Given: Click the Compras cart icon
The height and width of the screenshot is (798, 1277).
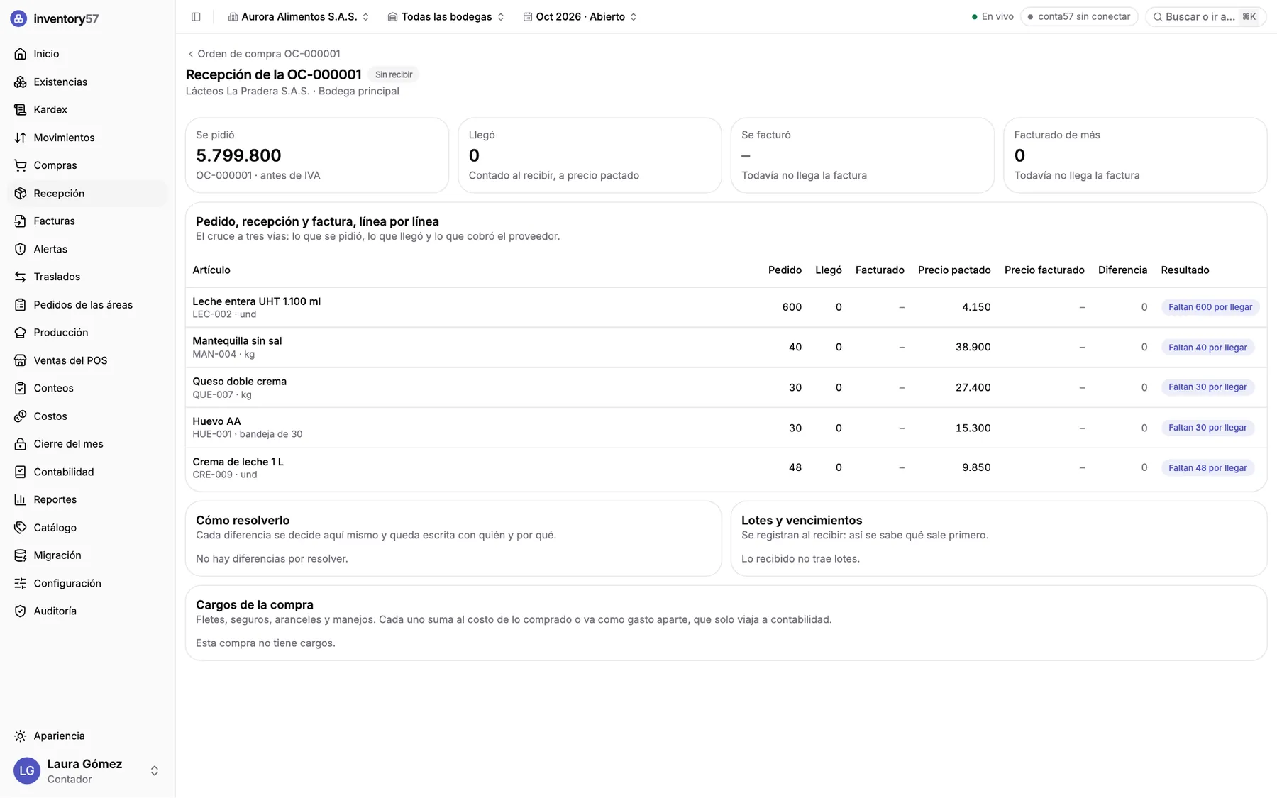Looking at the screenshot, I should [21, 165].
